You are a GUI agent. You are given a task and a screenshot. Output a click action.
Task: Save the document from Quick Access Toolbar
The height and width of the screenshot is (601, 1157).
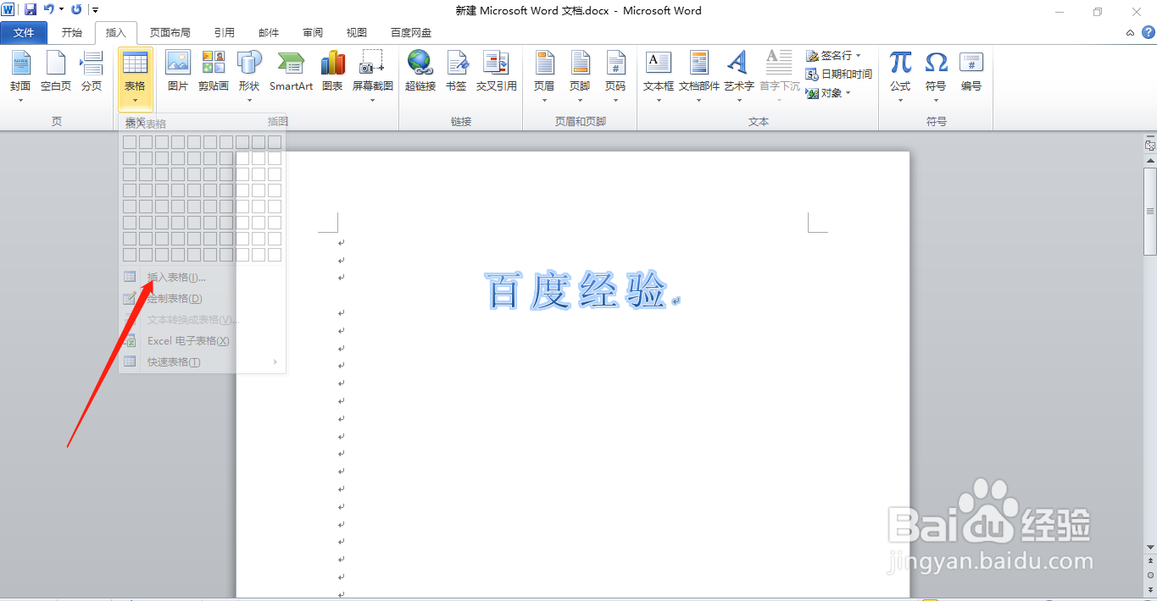tap(31, 10)
